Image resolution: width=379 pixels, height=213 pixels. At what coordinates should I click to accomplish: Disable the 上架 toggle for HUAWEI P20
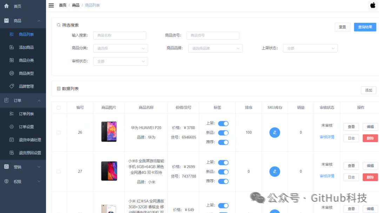click(223, 123)
